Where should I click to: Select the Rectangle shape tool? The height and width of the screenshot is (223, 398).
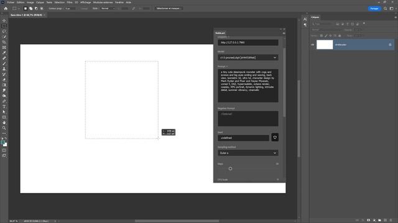click(4, 117)
